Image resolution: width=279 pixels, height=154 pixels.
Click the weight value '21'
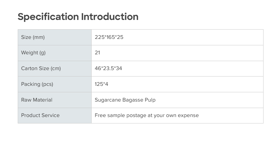click(97, 53)
